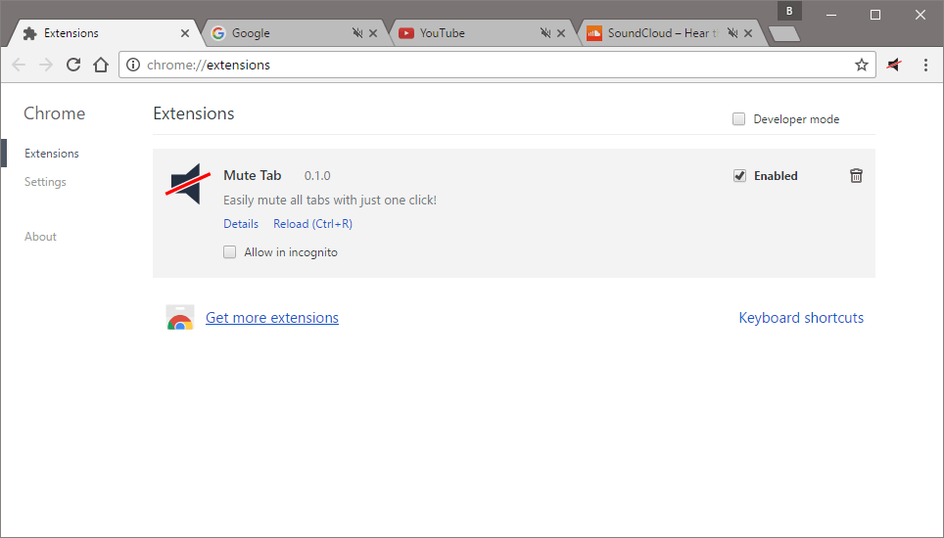Go to the home page icon
This screenshot has width=944, height=538.
100,65
